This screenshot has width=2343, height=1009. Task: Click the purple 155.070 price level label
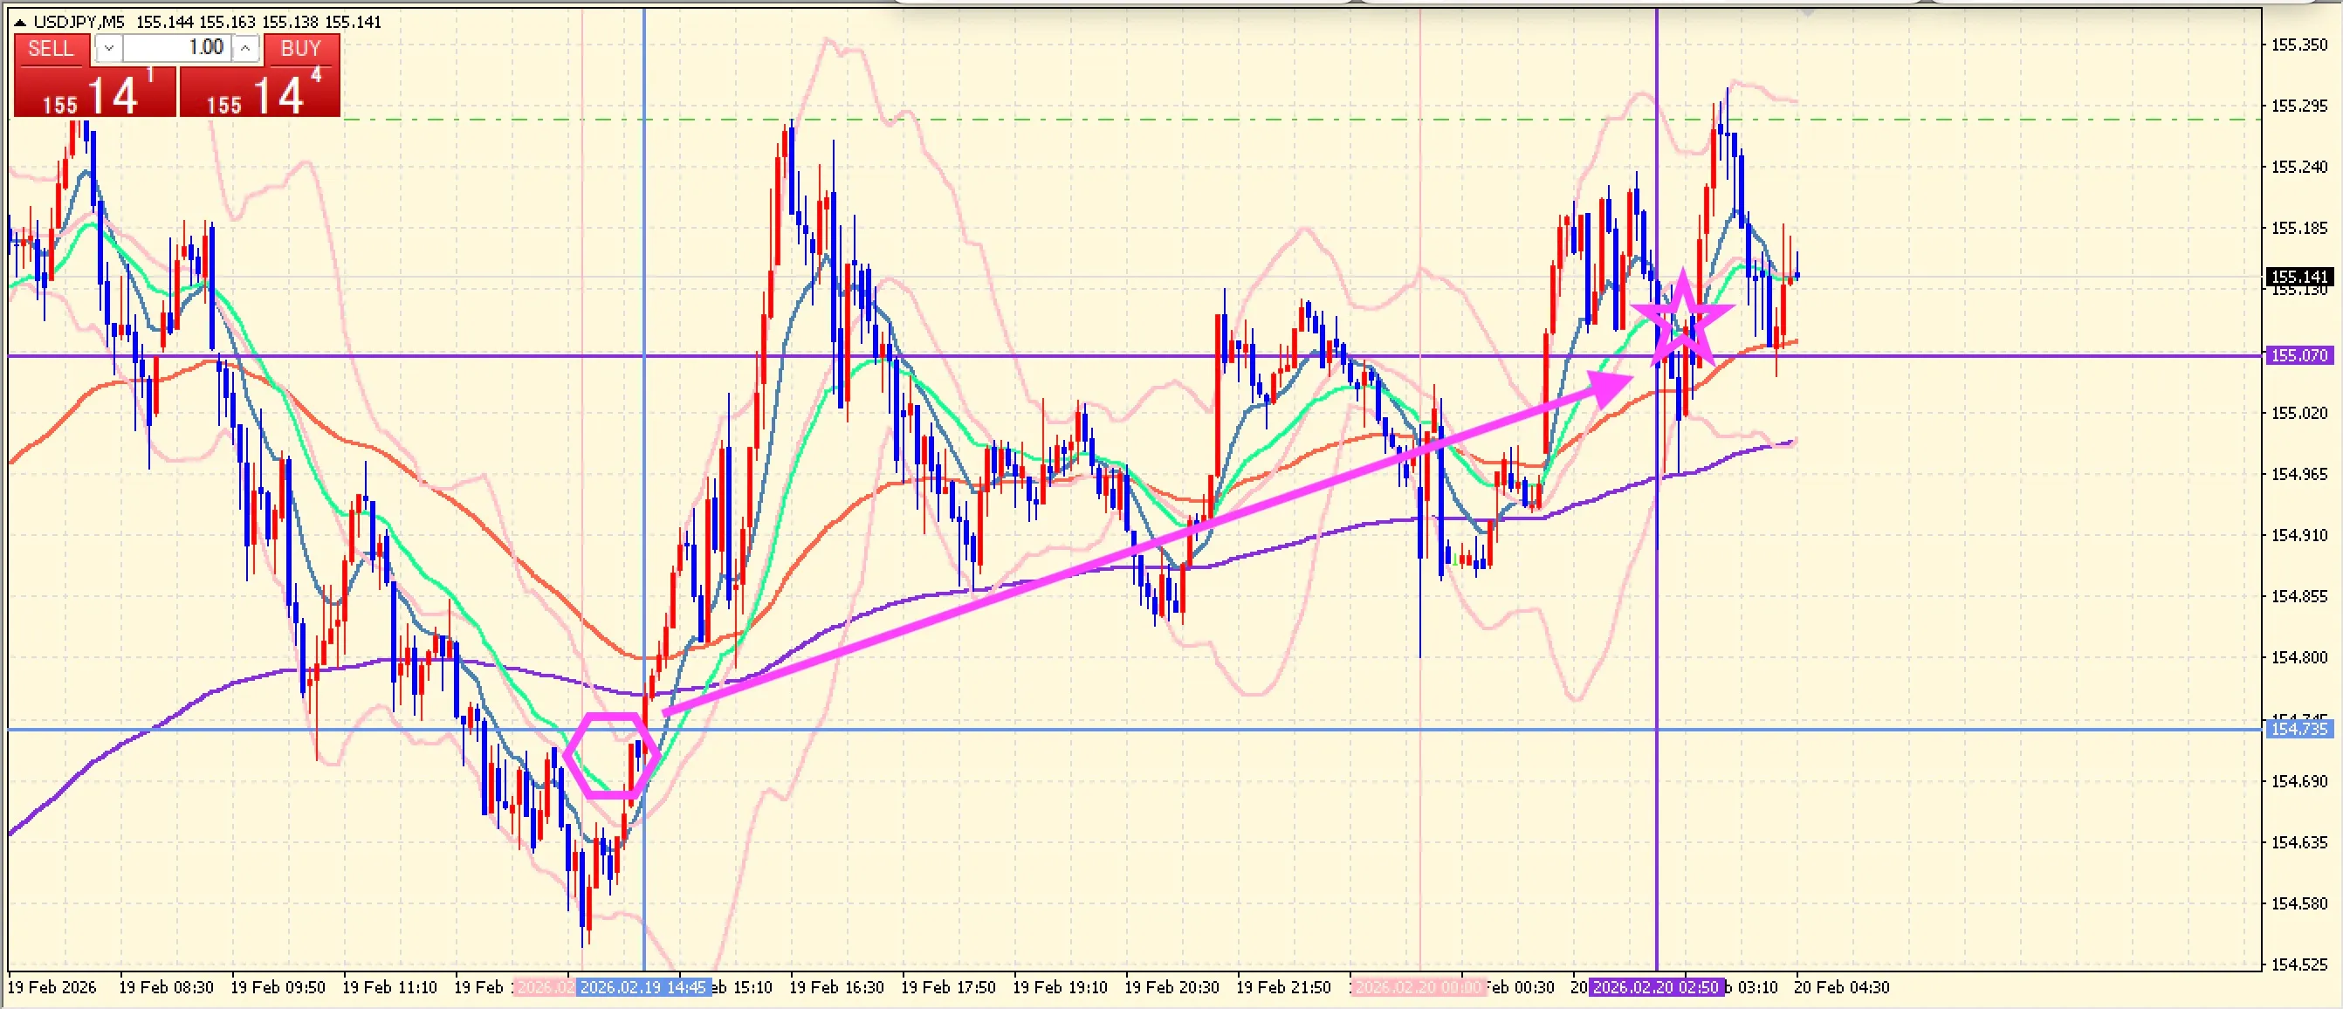(2299, 356)
